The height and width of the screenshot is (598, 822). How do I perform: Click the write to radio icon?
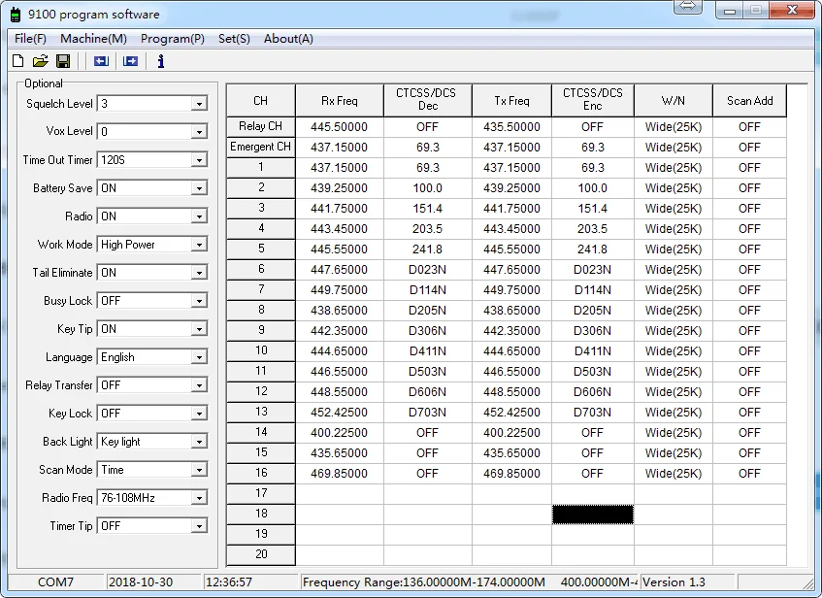click(x=131, y=61)
